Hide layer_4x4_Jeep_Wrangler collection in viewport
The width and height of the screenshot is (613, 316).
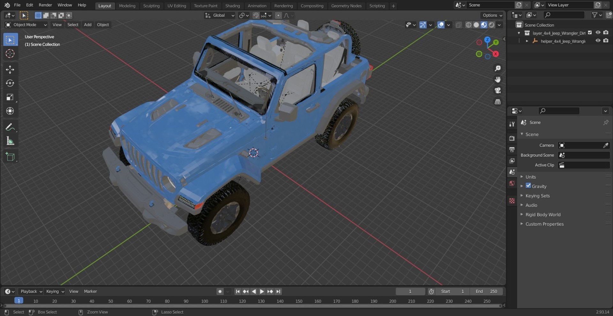598,33
